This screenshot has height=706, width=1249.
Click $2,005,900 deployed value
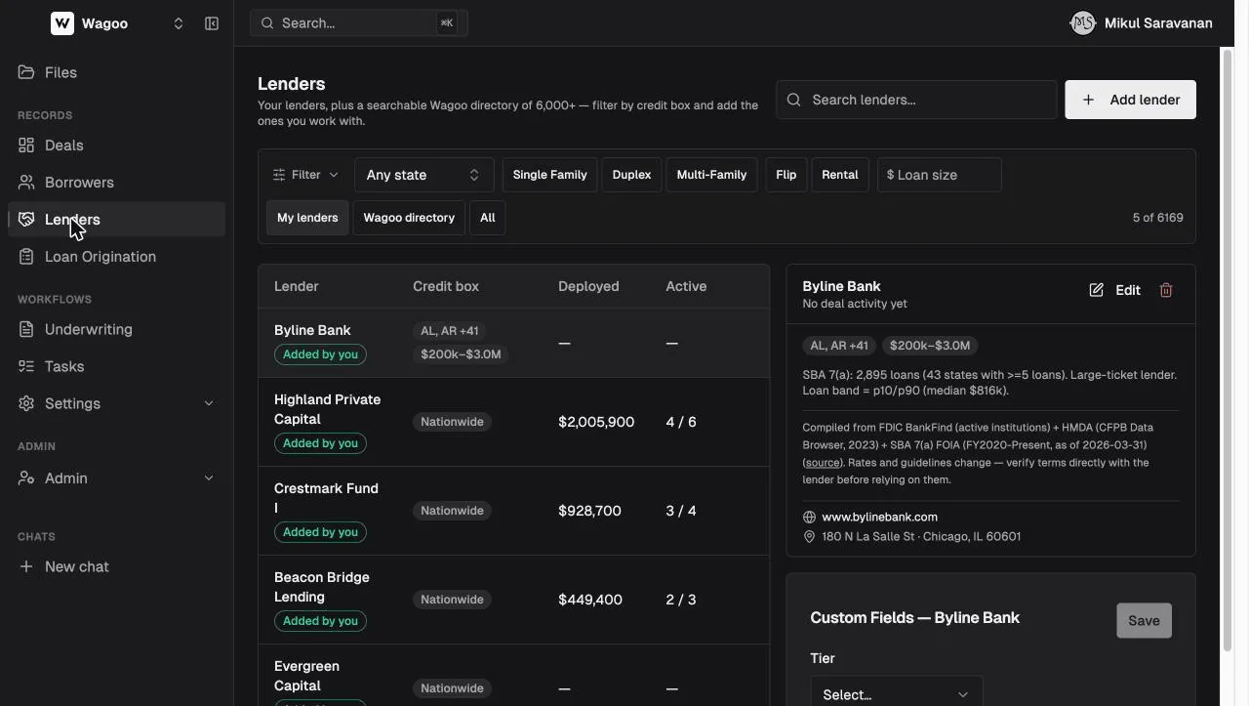point(596,422)
